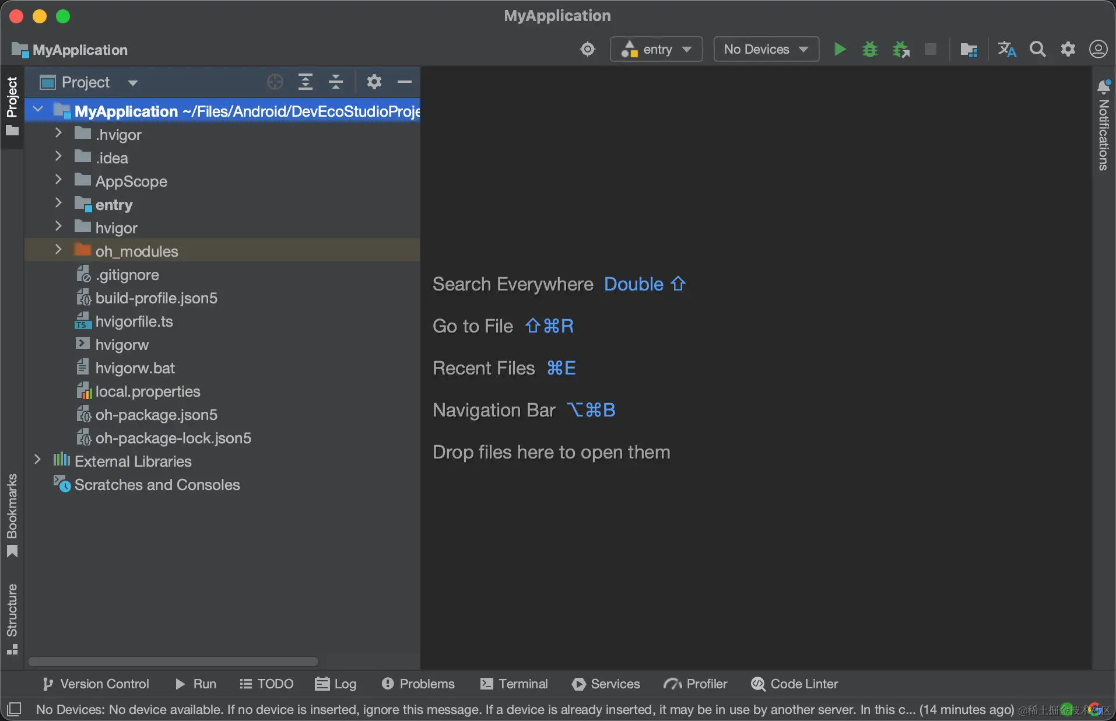Select local.properties file

[222, 391]
